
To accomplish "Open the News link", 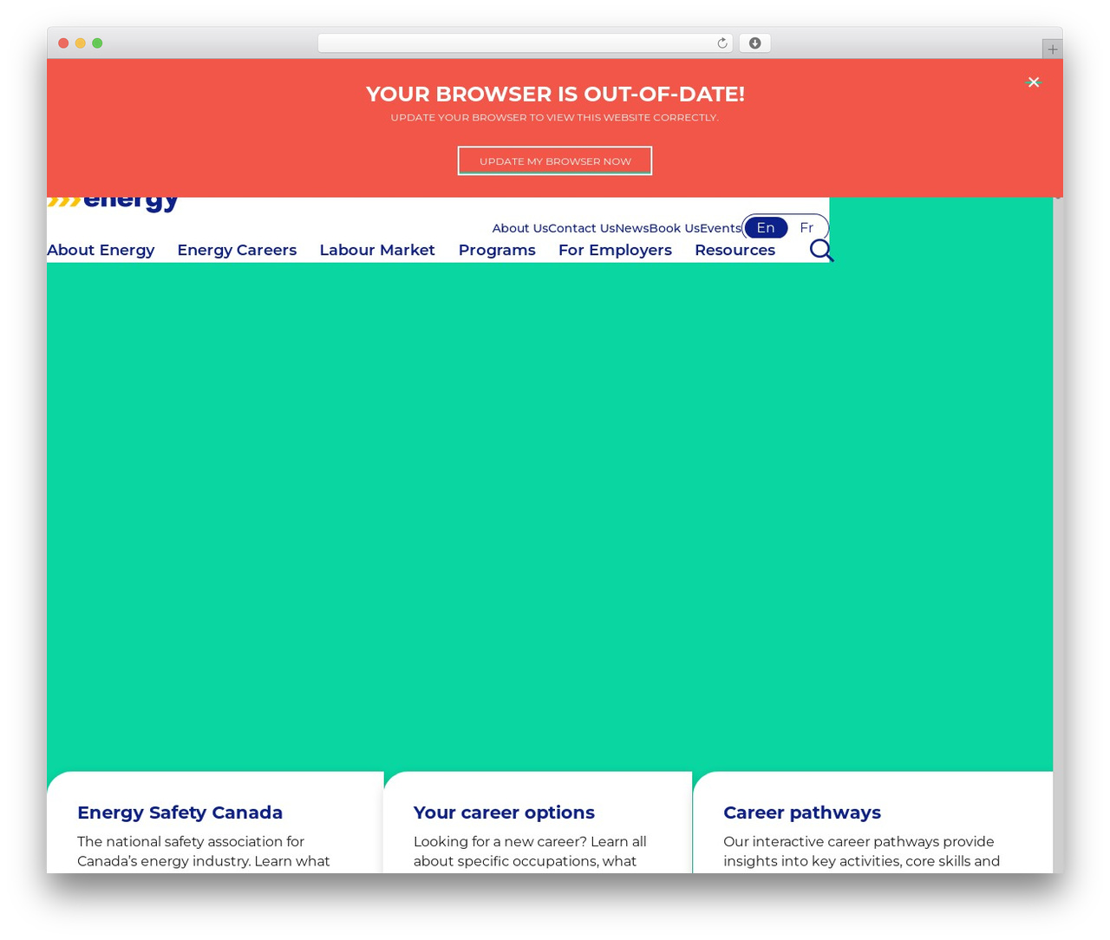I will [631, 228].
